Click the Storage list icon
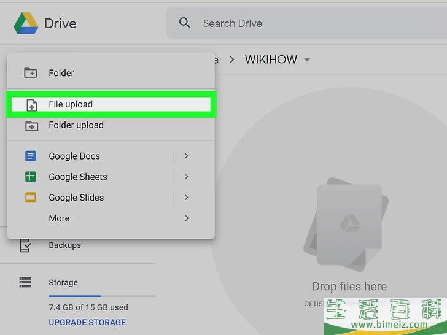 click(x=25, y=282)
